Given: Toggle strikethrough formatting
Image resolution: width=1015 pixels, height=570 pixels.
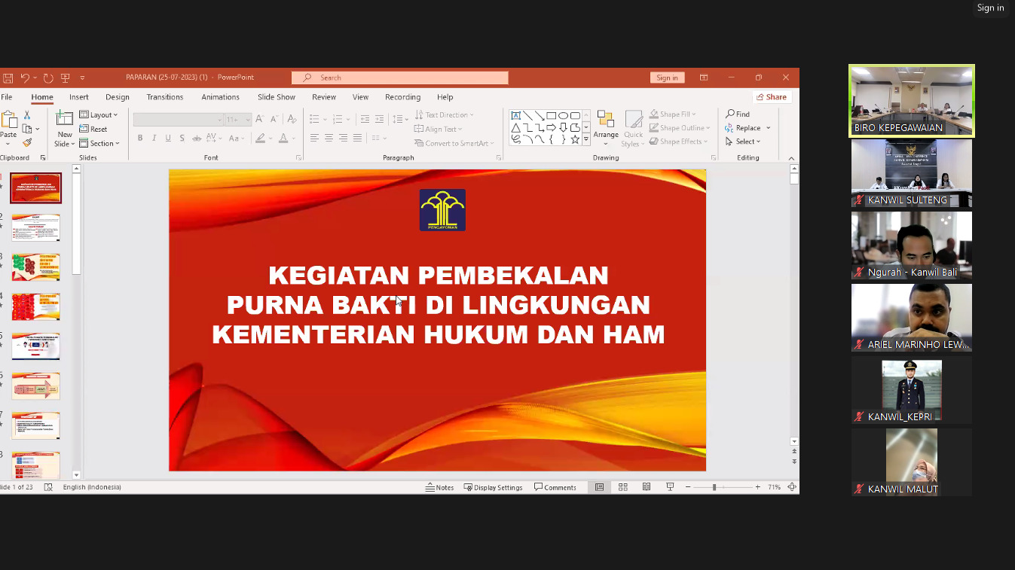Looking at the screenshot, I should (196, 138).
